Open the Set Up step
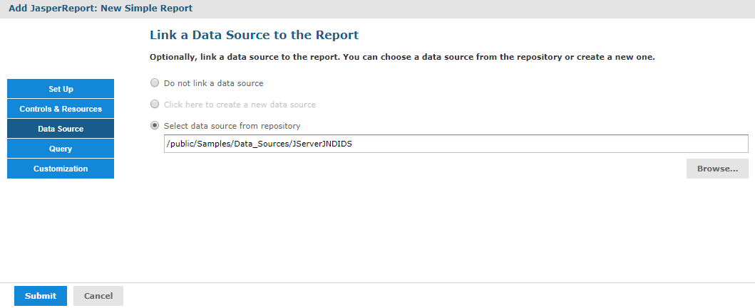Image resolution: width=755 pixels, height=308 pixels. click(x=61, y=89)
